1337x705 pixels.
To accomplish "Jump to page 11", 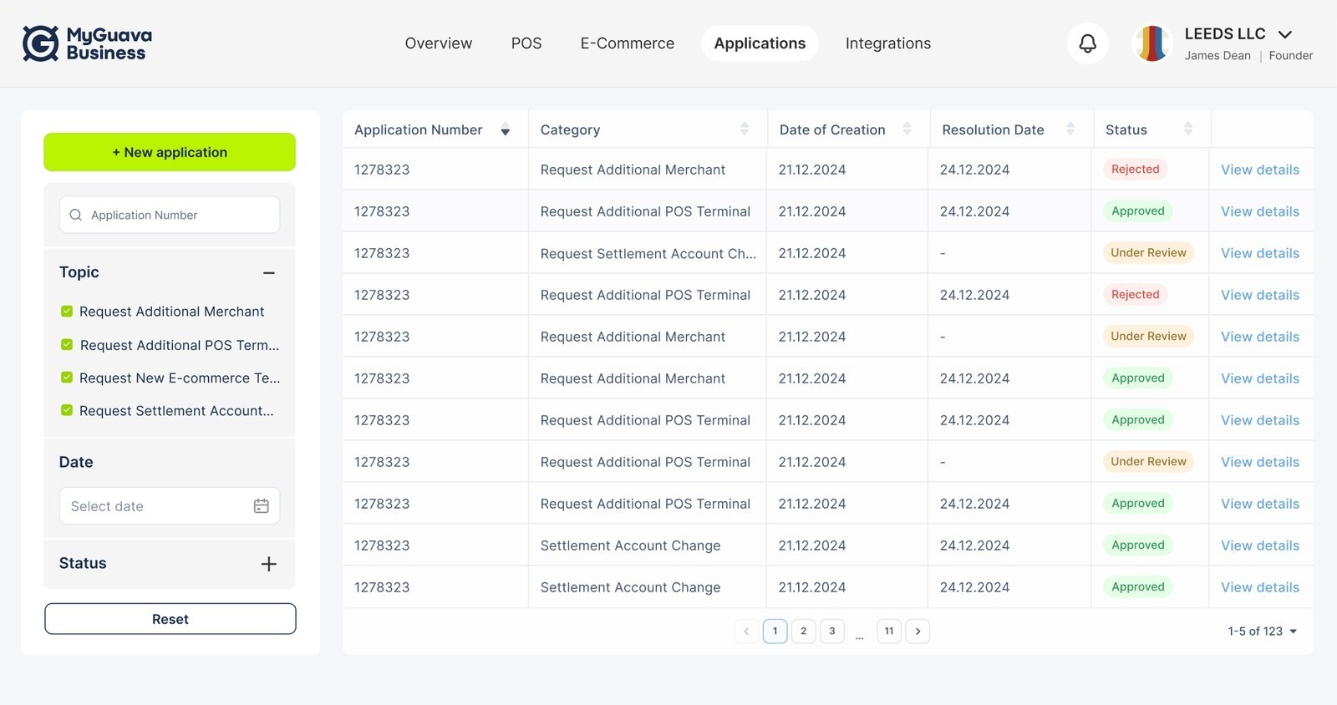I will pos(889,631).
